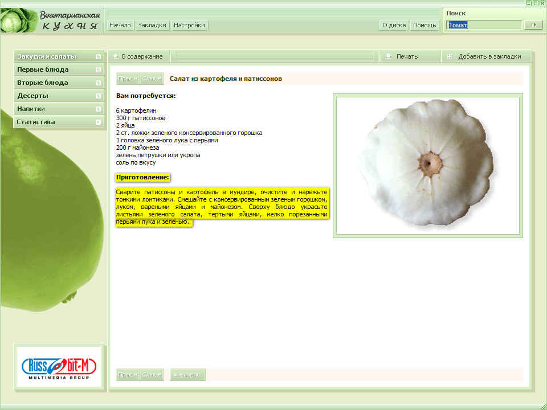Expand the Статистика category arrow

coord(99,122)
